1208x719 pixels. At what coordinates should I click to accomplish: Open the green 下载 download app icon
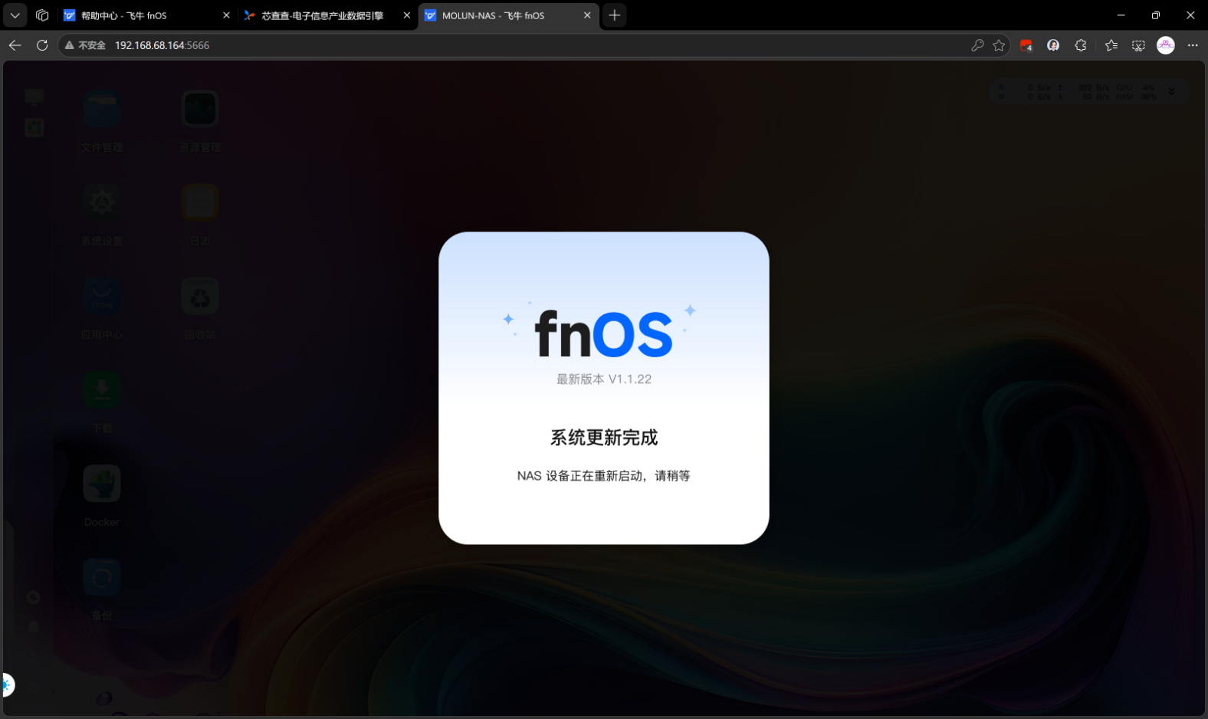coord(102,390)
